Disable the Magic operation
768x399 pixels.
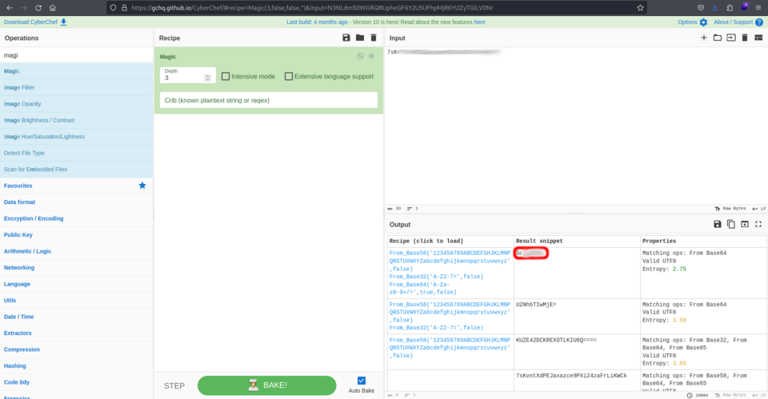[x=360, y=56]
